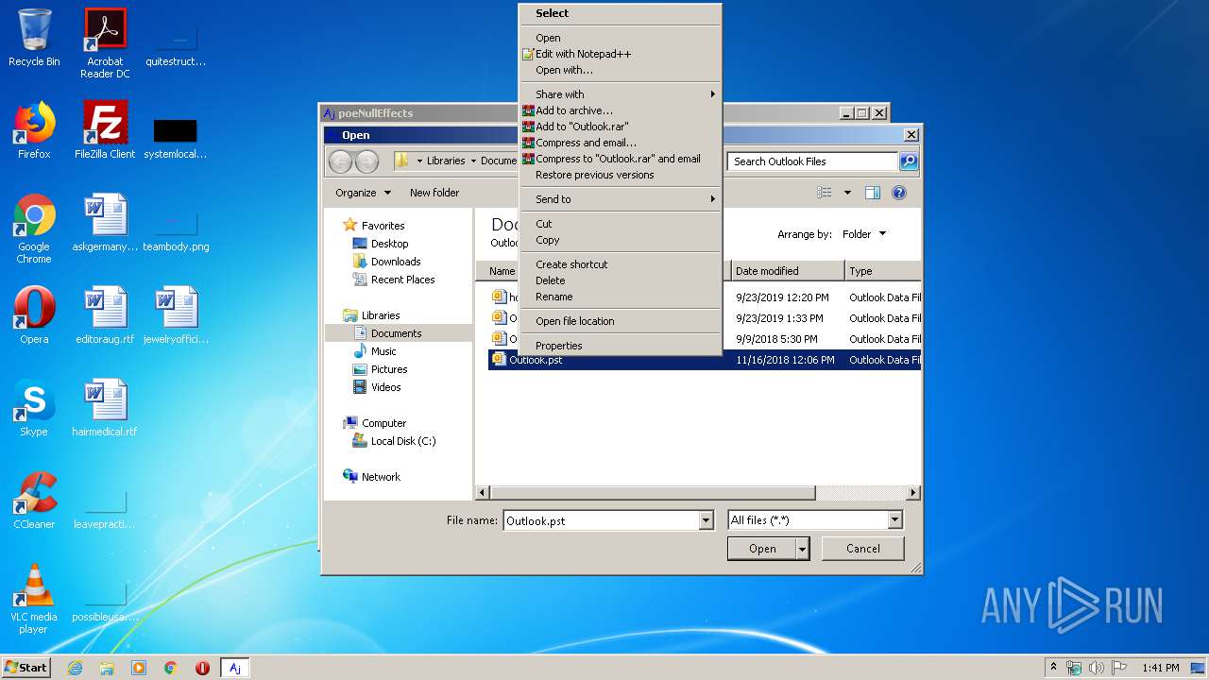1209x680 pixels.
Task: Open Windows Media Player taskbar icon
Action: pyautogui.click(x=139, y=668)
